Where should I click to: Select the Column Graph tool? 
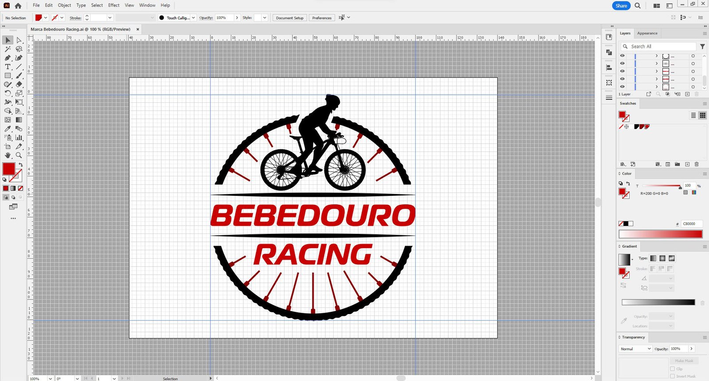coord(19,137)
